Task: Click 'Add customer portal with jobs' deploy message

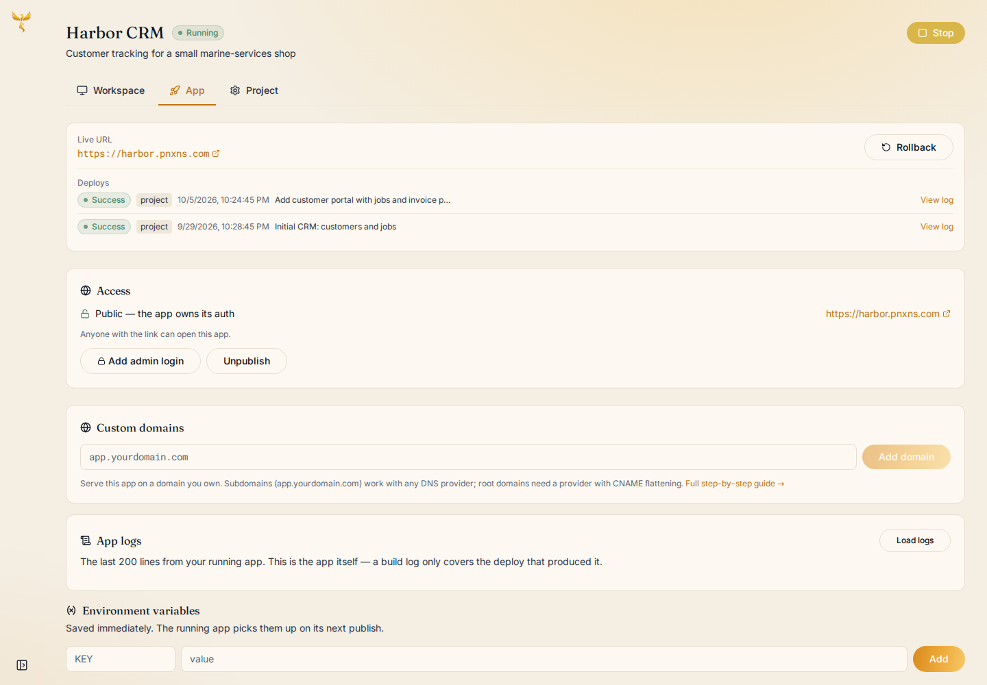Action: point(363,200)
